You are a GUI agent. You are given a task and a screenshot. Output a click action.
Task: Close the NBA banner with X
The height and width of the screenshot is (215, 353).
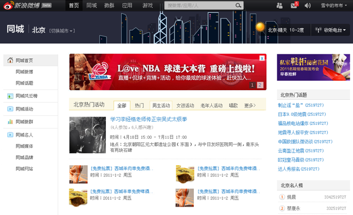click(x=262, y=58)
